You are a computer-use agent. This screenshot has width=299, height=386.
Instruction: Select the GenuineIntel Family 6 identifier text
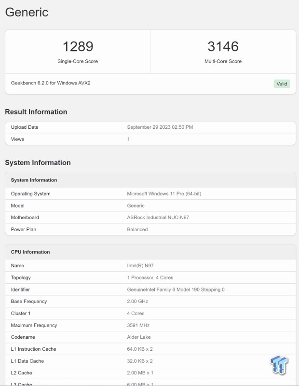pos(176,289)
